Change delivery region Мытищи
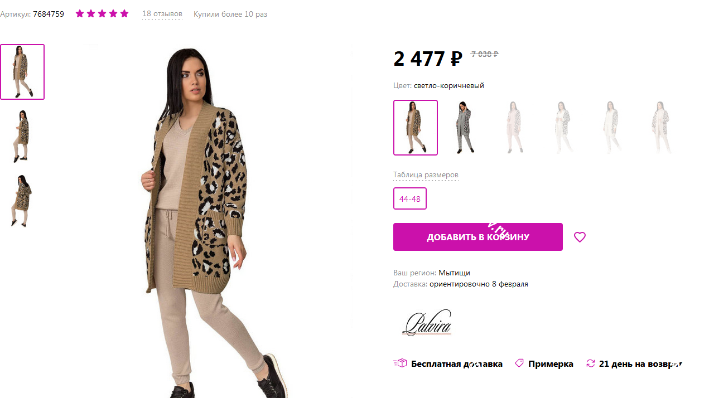The height and width of the screenshot is (398, 714). click(x=454, y=273)
